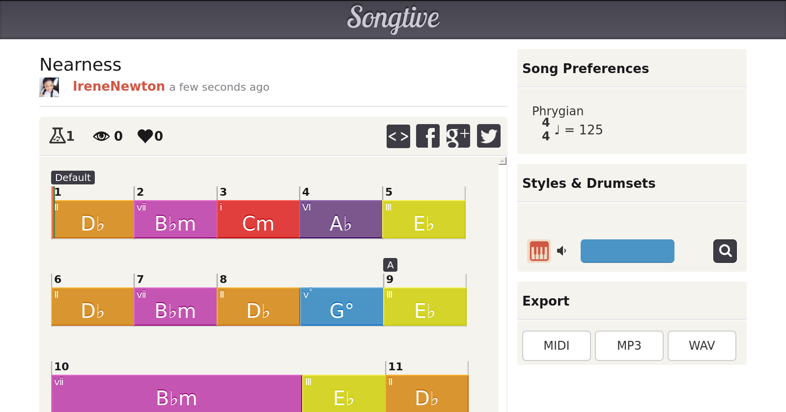786x412 pixels.
Task: Share song on Google Plus
Action: coord(458,136)
